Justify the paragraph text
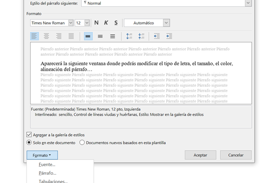Screen dimensions: 267x183 coord(71,36)
